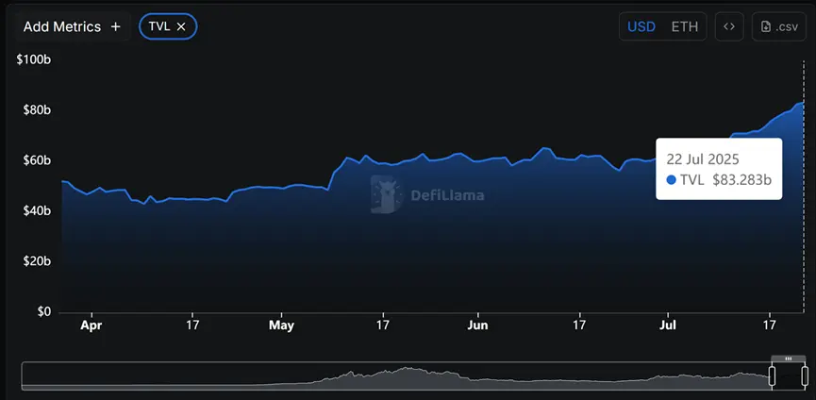Open the embed code icon button
Image resolution: width=816 pixels, height=400 pixels.
click(x=728, y=26)
